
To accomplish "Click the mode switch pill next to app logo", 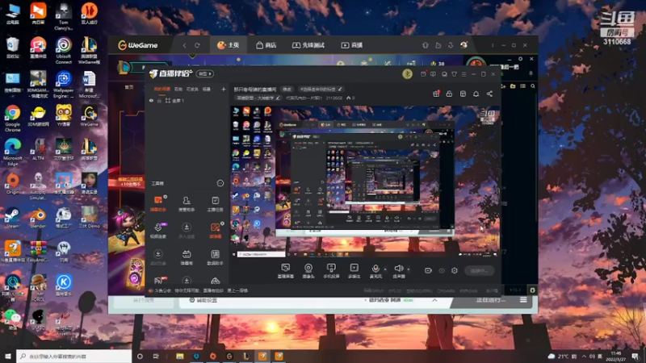I will pyautogui.click(x=205, y=73).
